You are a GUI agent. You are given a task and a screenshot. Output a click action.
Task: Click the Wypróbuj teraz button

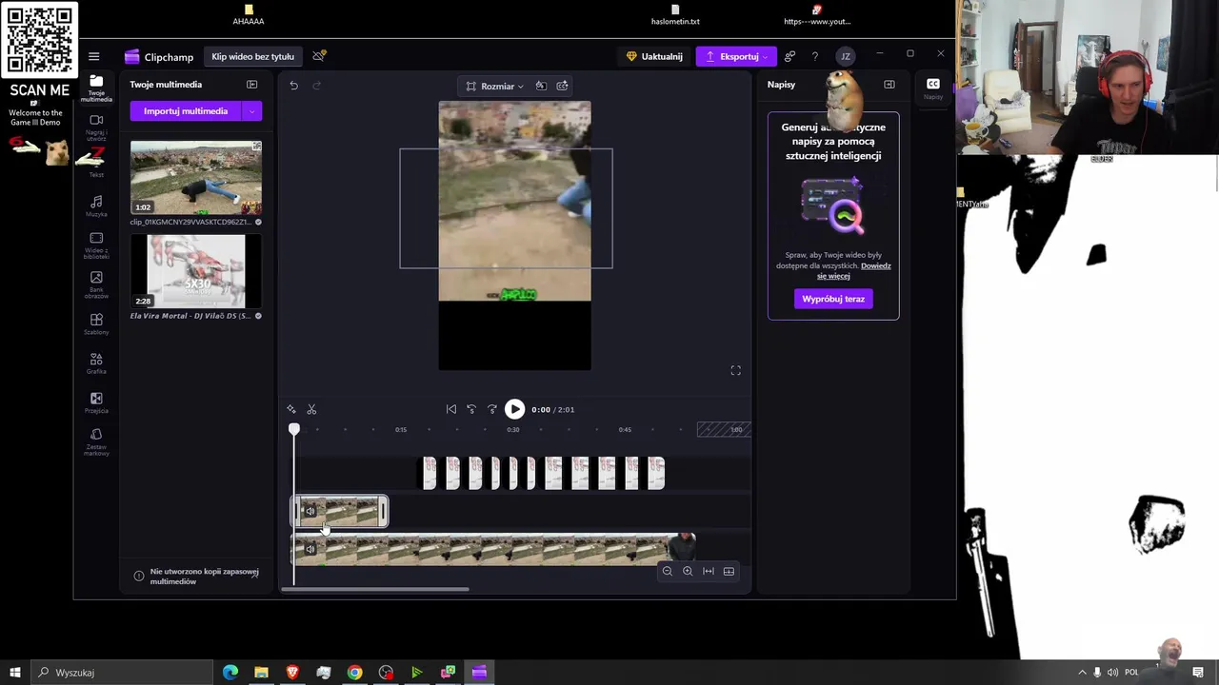tap(833, 299)
